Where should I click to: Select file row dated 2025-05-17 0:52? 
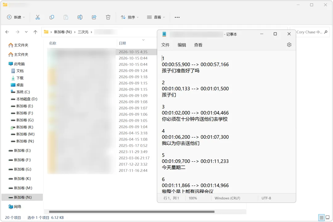tap(102, 145)
